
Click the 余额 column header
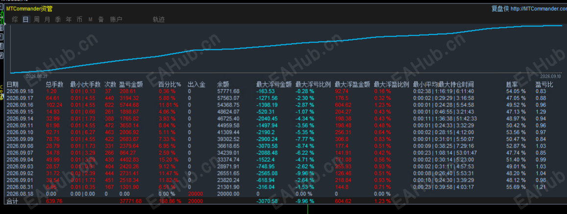click(223, 85)
